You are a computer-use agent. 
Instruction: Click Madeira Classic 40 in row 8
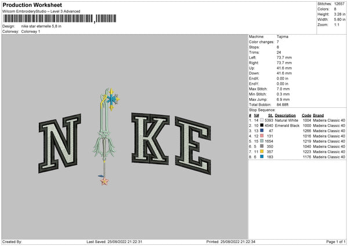(x=329, y=157)
